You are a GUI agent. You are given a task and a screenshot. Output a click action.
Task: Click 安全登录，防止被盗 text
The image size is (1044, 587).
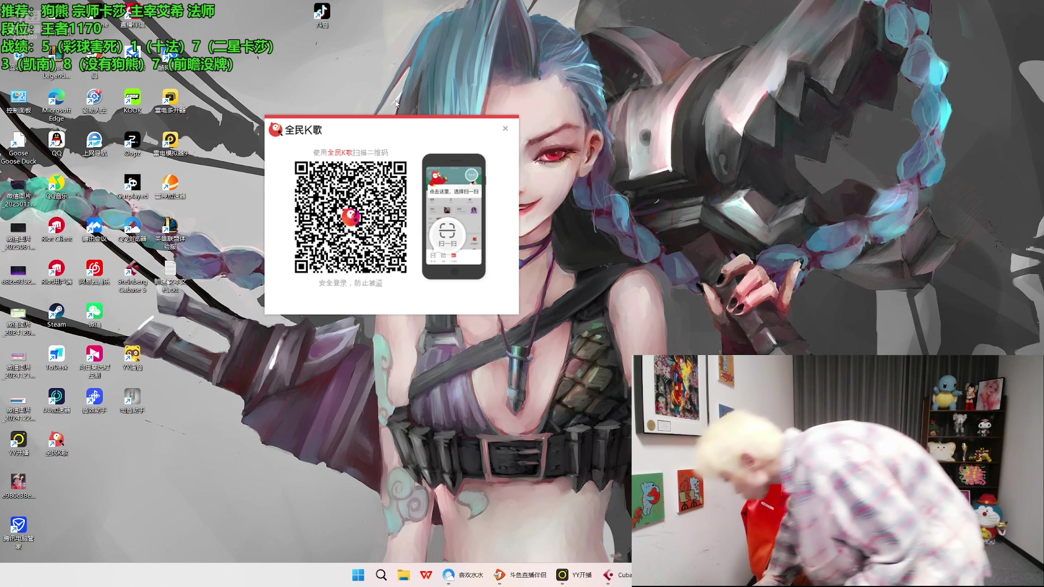pyautogui.click(x=351, y=283)
